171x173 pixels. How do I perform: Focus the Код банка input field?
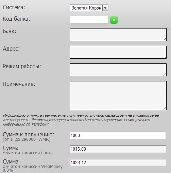tap(89, 20)
